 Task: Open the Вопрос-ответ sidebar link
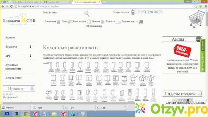click(13, 78)
